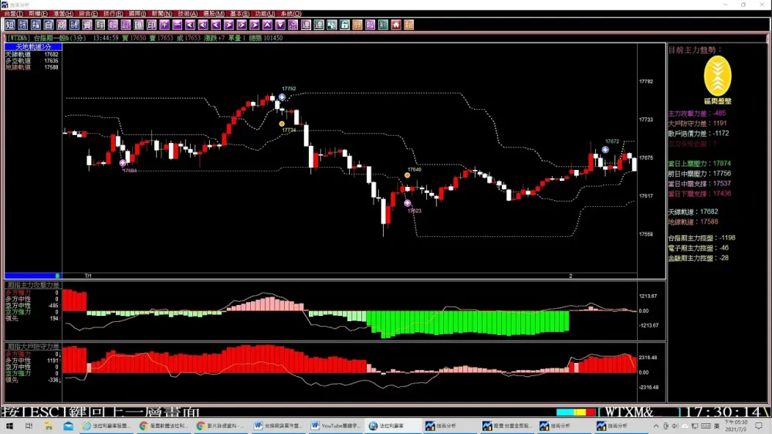Image resolution: width=772 pixels, height=434 pixels.
Task: Click the 當日上關壓力 17874 line
Action: [x=699, y=164]
